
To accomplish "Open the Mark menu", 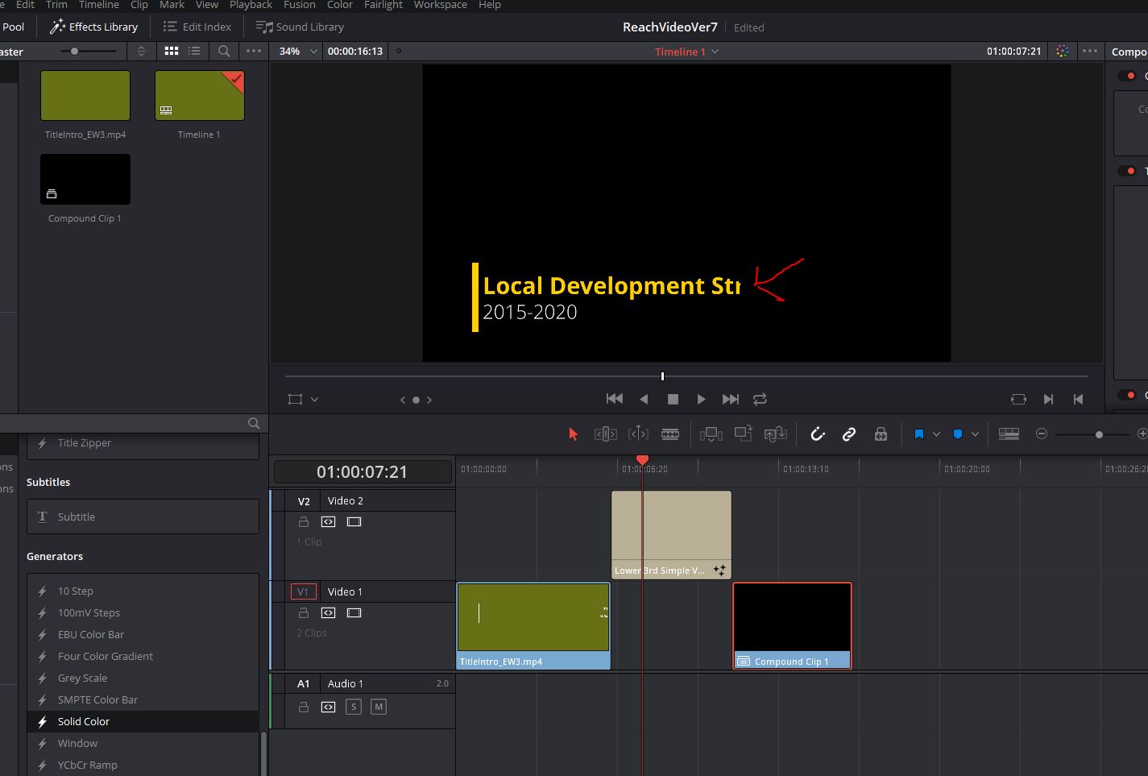I will click(172, 5).
